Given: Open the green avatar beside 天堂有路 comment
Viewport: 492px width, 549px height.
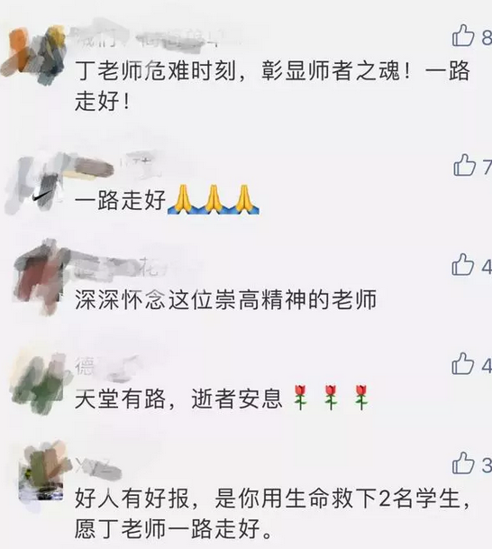Looking at the screenshot, I should click(x=39, y=383).
